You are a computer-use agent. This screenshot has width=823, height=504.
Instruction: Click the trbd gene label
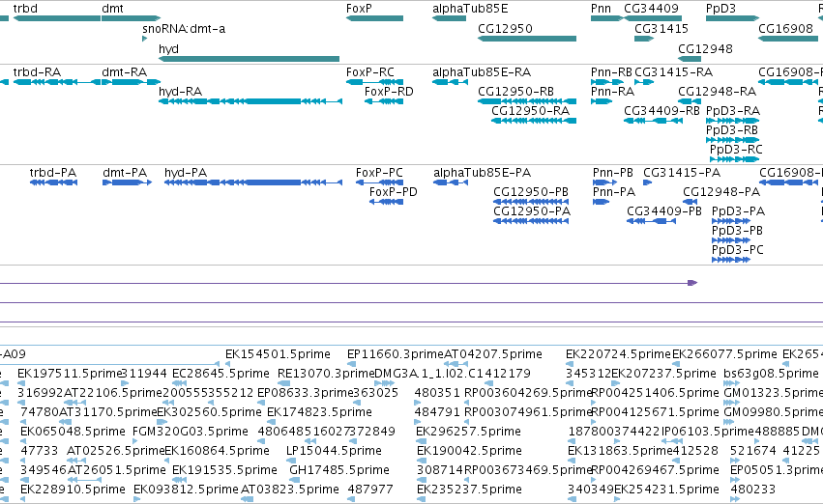[25, 9]
